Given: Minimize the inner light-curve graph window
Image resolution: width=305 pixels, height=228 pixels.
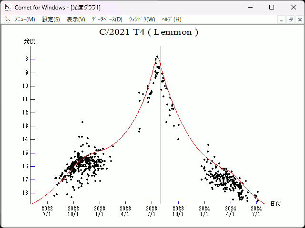Looking at the screenshot, I should point(281,19).
